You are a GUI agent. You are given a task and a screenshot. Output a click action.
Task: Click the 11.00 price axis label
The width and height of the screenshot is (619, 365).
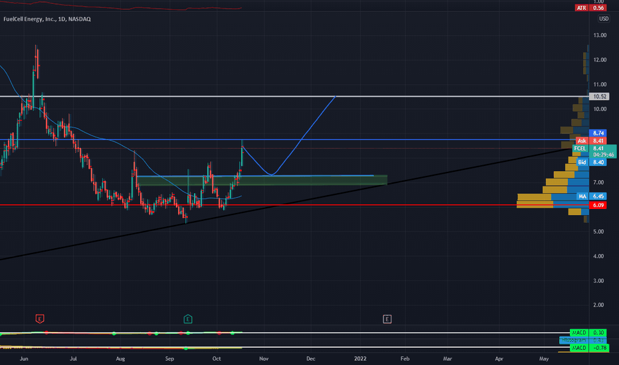tap(600, 84)
